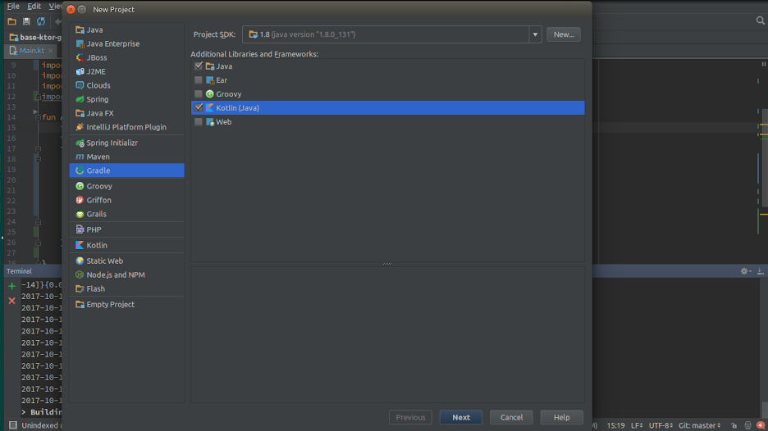
Task: Select Griffon project type
Action: [x=127, y=200]
